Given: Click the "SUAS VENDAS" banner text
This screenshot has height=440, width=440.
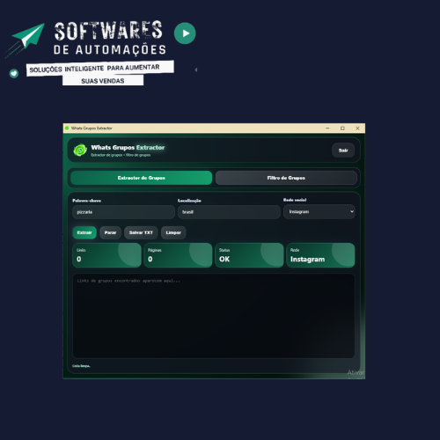Looking at the screenshot, I should 103,81.
